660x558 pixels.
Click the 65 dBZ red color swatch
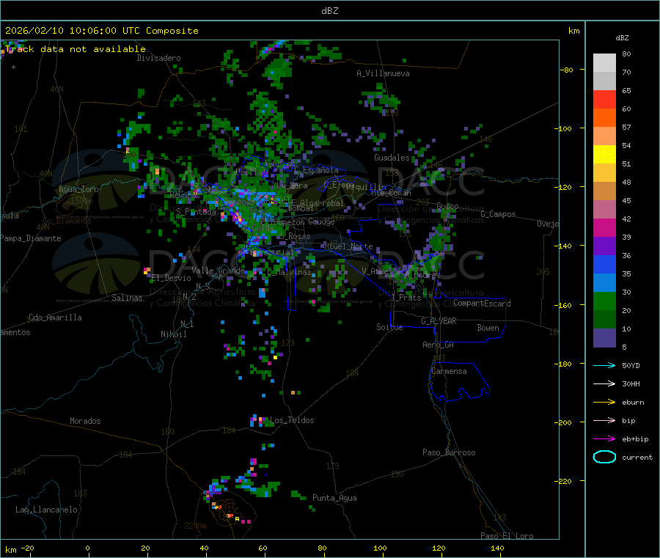click(604, 99)
